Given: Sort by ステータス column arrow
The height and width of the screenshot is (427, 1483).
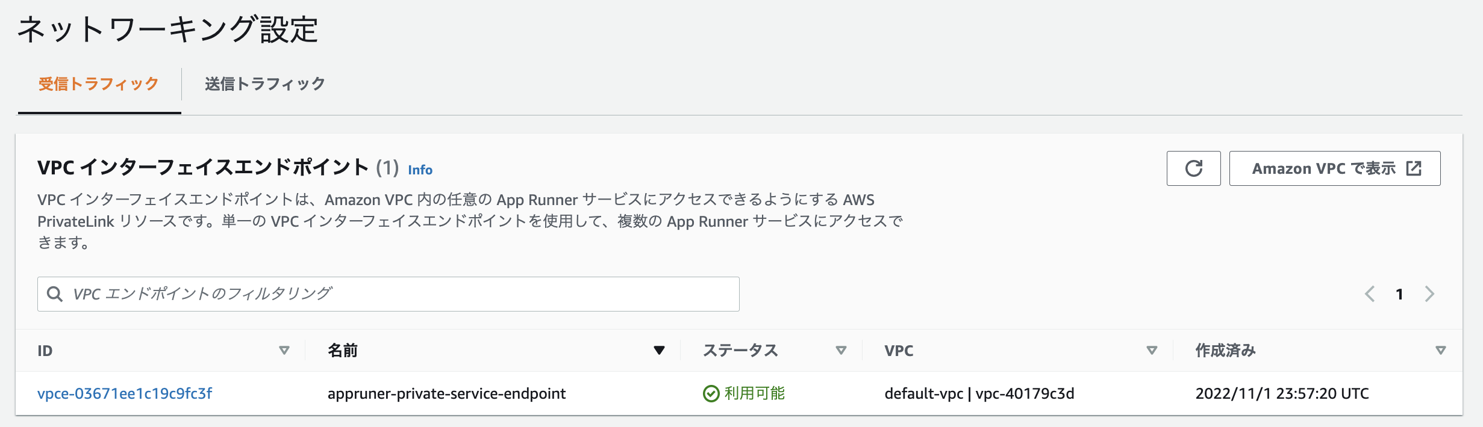Looking at the screenshot, I should click(841, 351).
